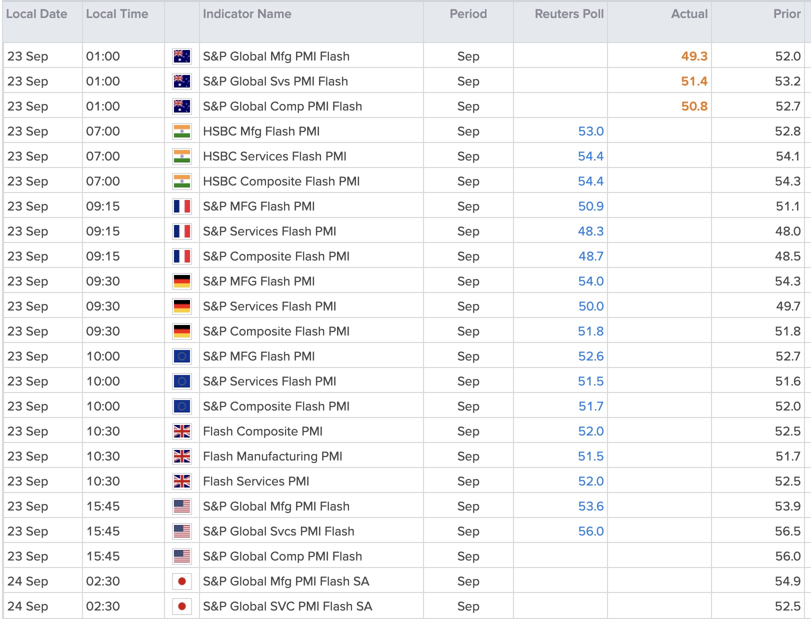Open the Flash Composite PMI indicator
811x619 pixels.
tap(262, 431)
